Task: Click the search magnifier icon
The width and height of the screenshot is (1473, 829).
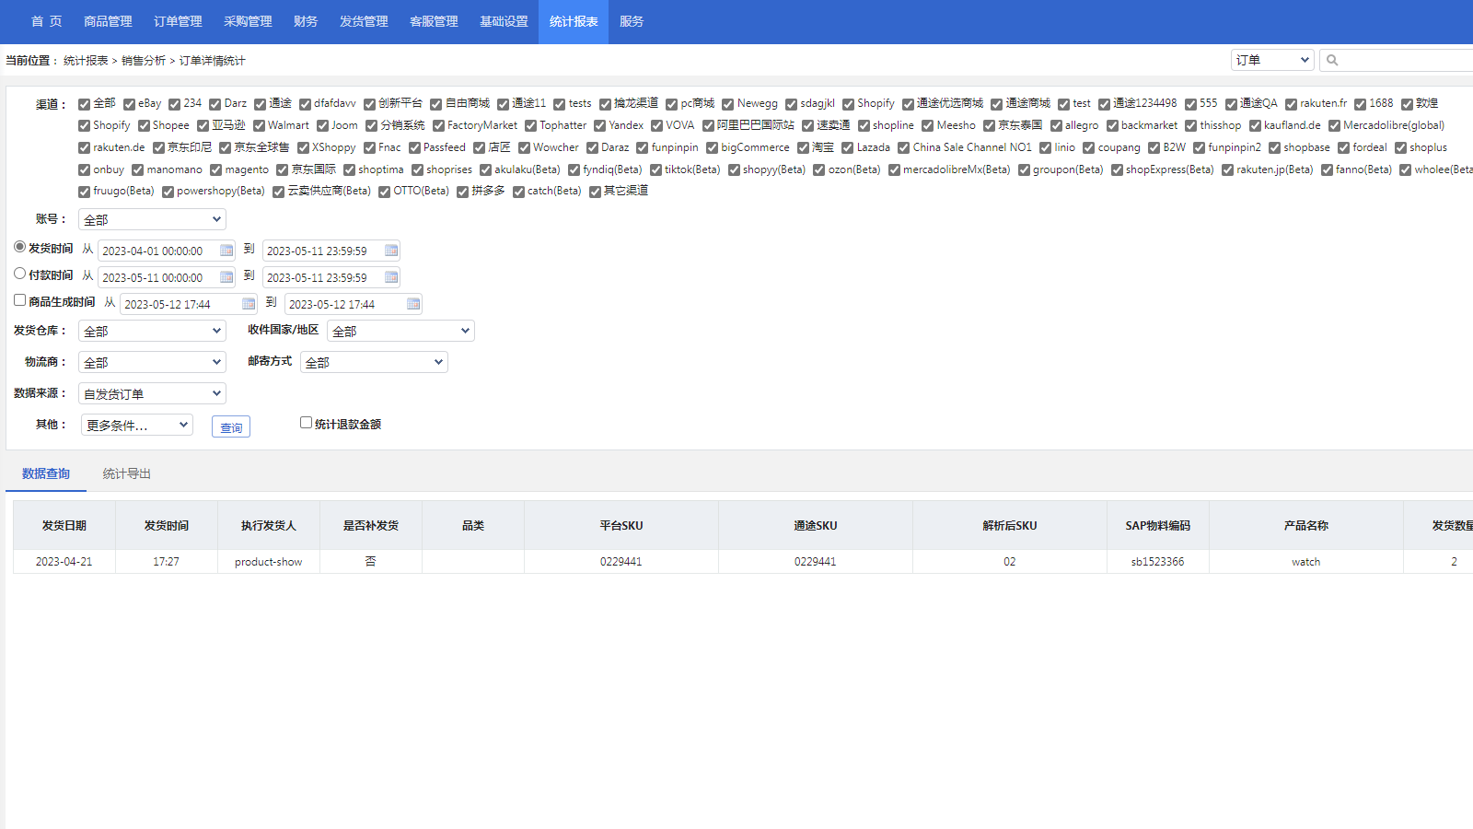Action: click(1332, 60)
